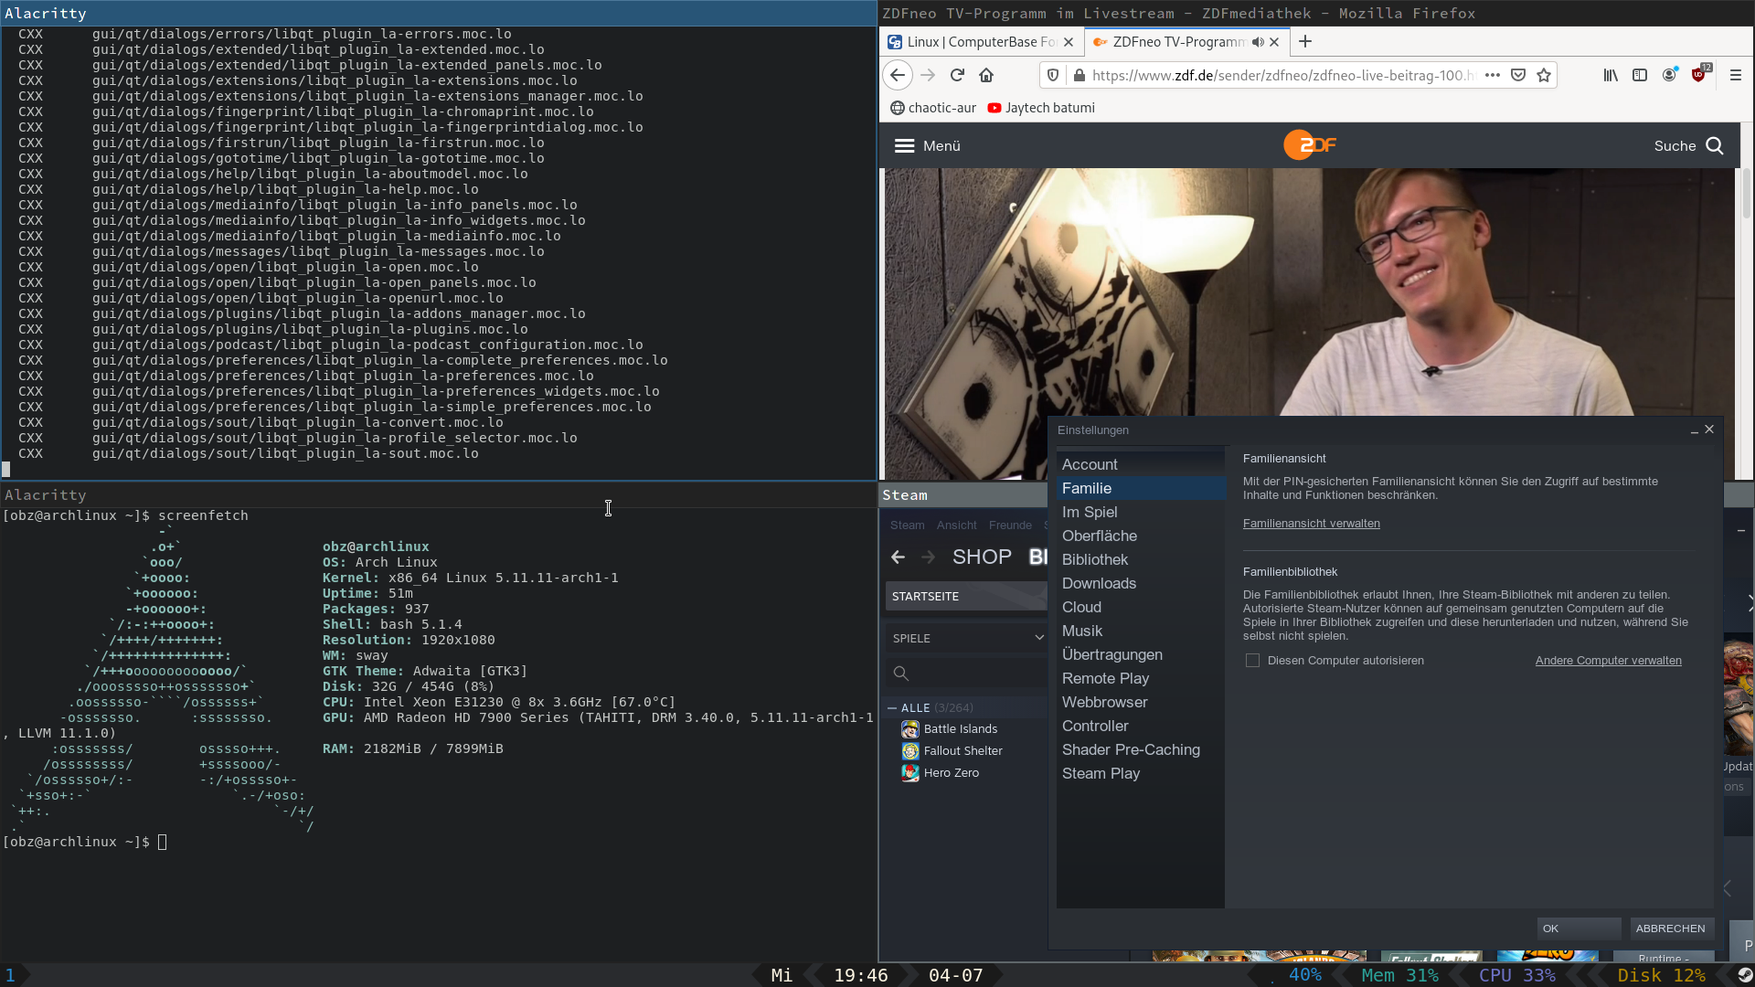Mute the ZDFneo tab audio icon
The height and width of the screenshot is (987, 1755).
(1258, 42)
